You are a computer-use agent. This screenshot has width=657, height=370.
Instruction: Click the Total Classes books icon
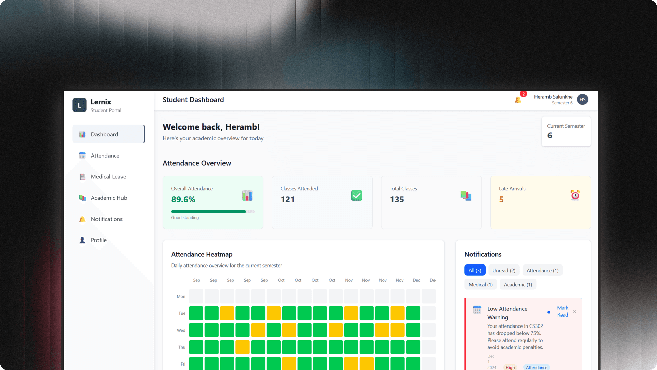pyautogui.click(x=466, y=196)
